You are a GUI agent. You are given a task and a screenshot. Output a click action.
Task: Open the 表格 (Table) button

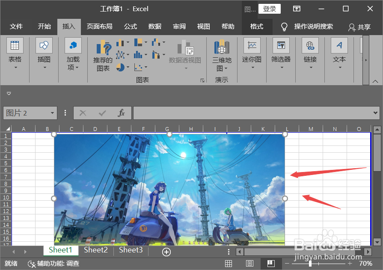point(15,53)
